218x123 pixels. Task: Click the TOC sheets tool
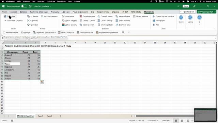point(156,25)
